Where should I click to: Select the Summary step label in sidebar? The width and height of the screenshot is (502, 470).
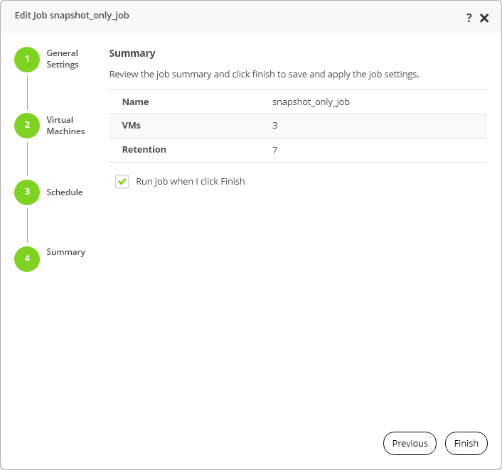[x=65, y=252]
